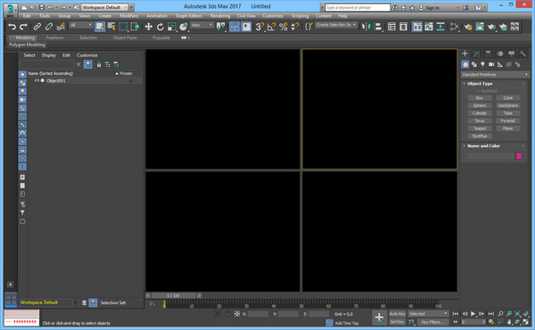Open the Rendering menu
The height and width of the screenshot is (330, 535).
(x=220, y=16)
